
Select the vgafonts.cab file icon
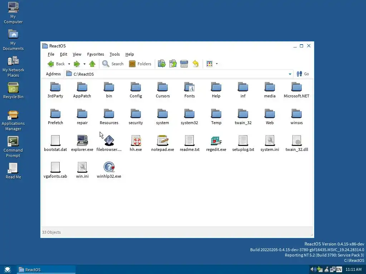[55, 167]
